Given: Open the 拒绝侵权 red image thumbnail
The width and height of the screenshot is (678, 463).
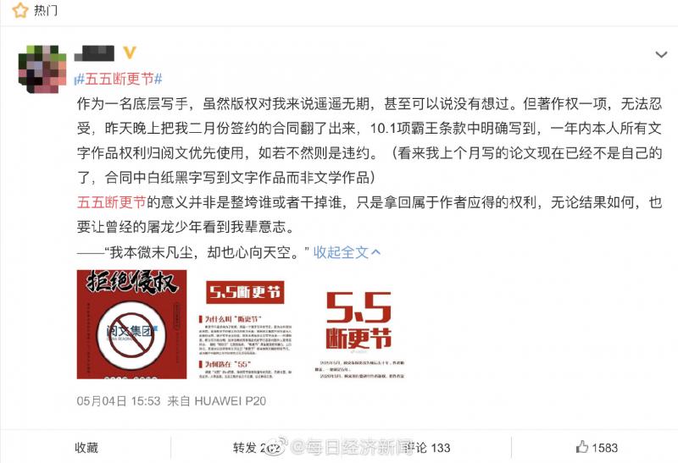Looking at the screenshot, I should tap(131, 324).
